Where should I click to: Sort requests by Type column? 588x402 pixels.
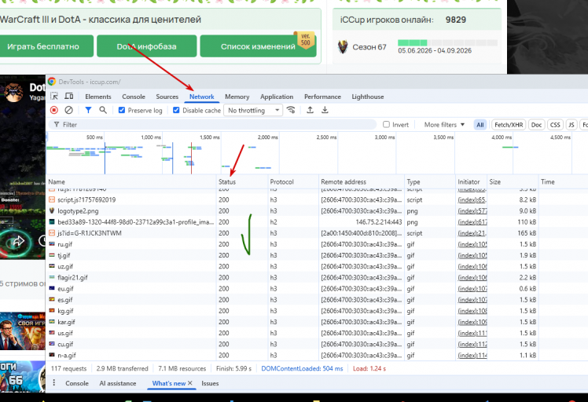430,181
